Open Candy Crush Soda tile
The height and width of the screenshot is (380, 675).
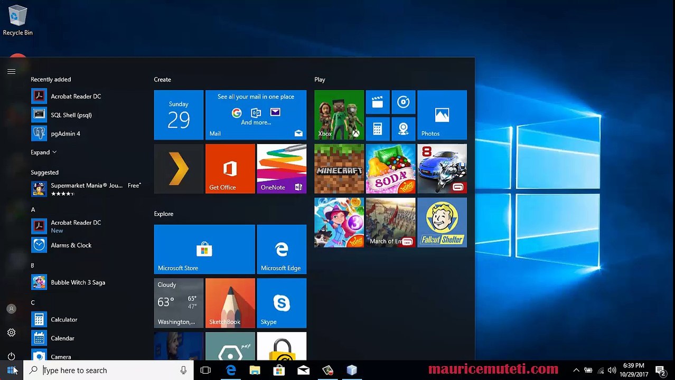click(x=390, y=168)
